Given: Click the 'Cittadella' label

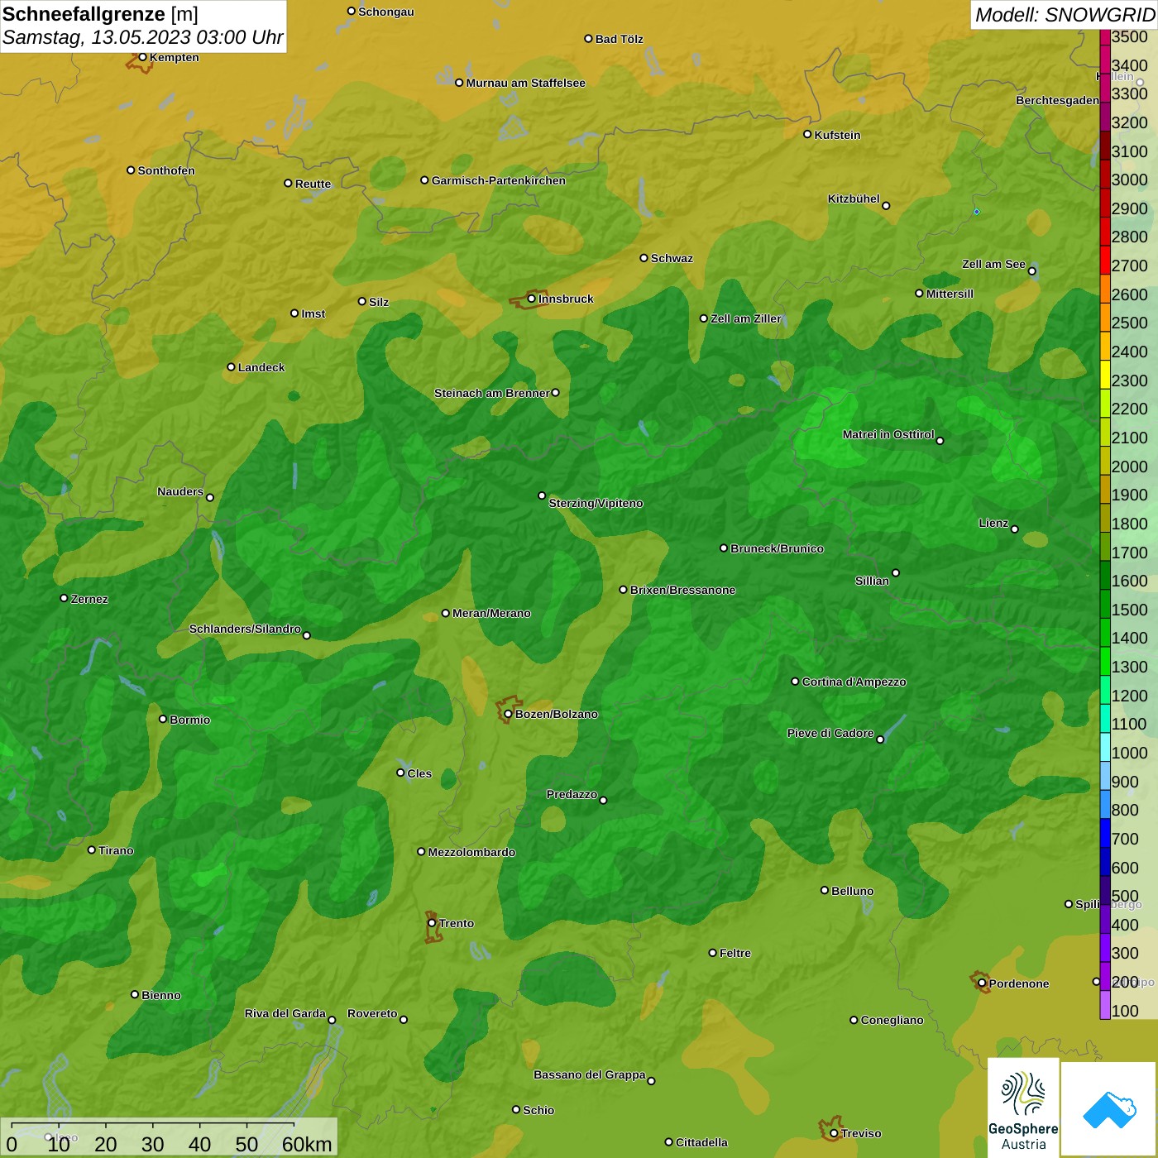Looking at the screenshot, I should 701,1142.
